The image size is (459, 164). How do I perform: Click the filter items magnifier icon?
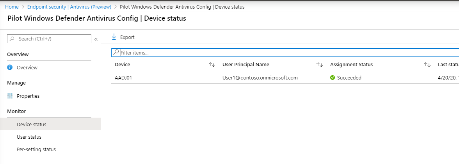[x=116, y=52]
